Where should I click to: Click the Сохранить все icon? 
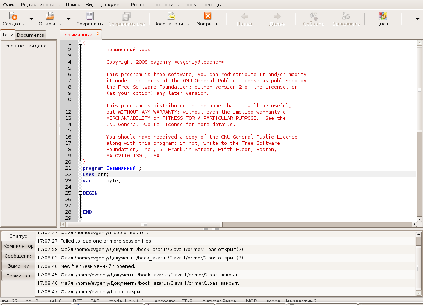pos(126,16)
